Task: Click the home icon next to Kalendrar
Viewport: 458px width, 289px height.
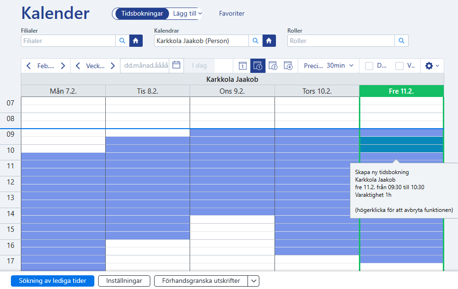Action: 269,41
